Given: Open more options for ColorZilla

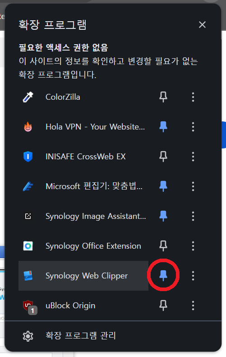Looking at the screenshot, I should click(193, 97).
